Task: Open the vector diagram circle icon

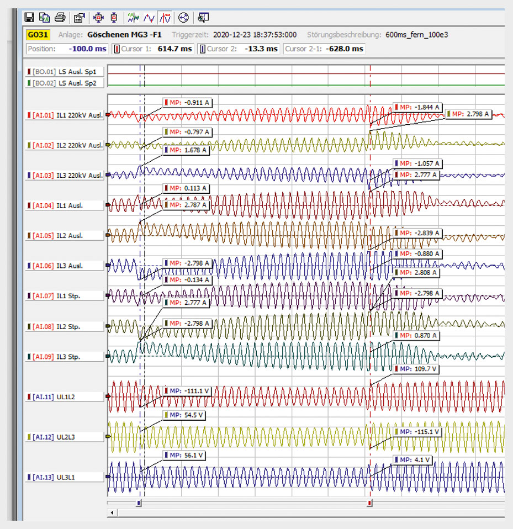Action: pyautogui.click(x=183, y=18)
